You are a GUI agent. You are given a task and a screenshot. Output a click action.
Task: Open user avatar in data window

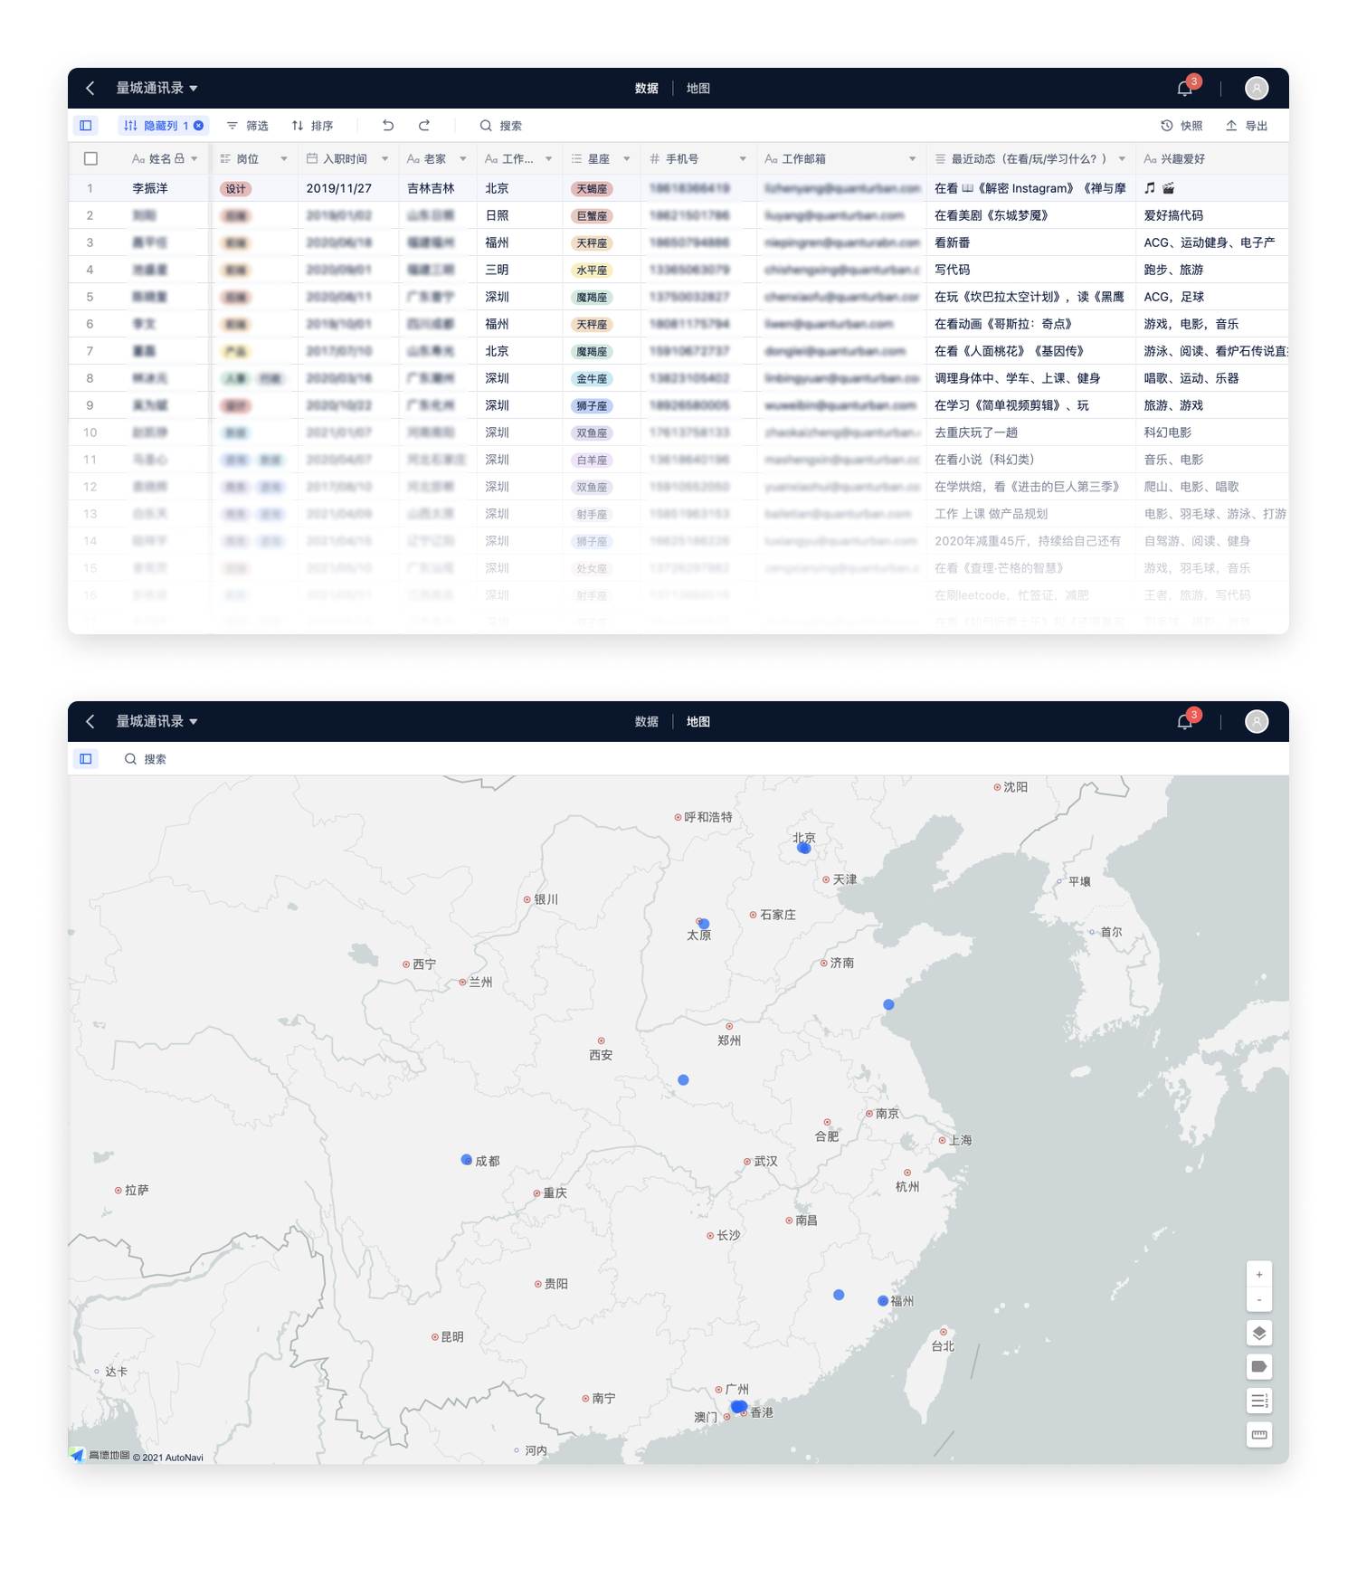pos(1256,88)
